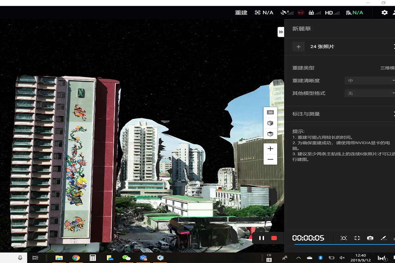Select the lower 3D cube view button

pyautogui.click(x=270, y=134)
